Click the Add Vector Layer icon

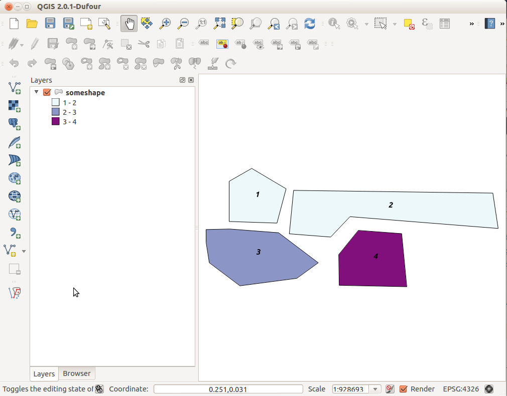click(15, 87)
